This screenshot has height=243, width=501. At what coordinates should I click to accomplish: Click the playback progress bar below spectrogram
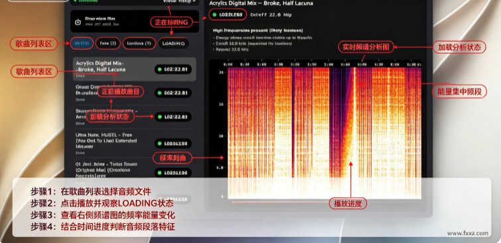(x=326, y=201)
